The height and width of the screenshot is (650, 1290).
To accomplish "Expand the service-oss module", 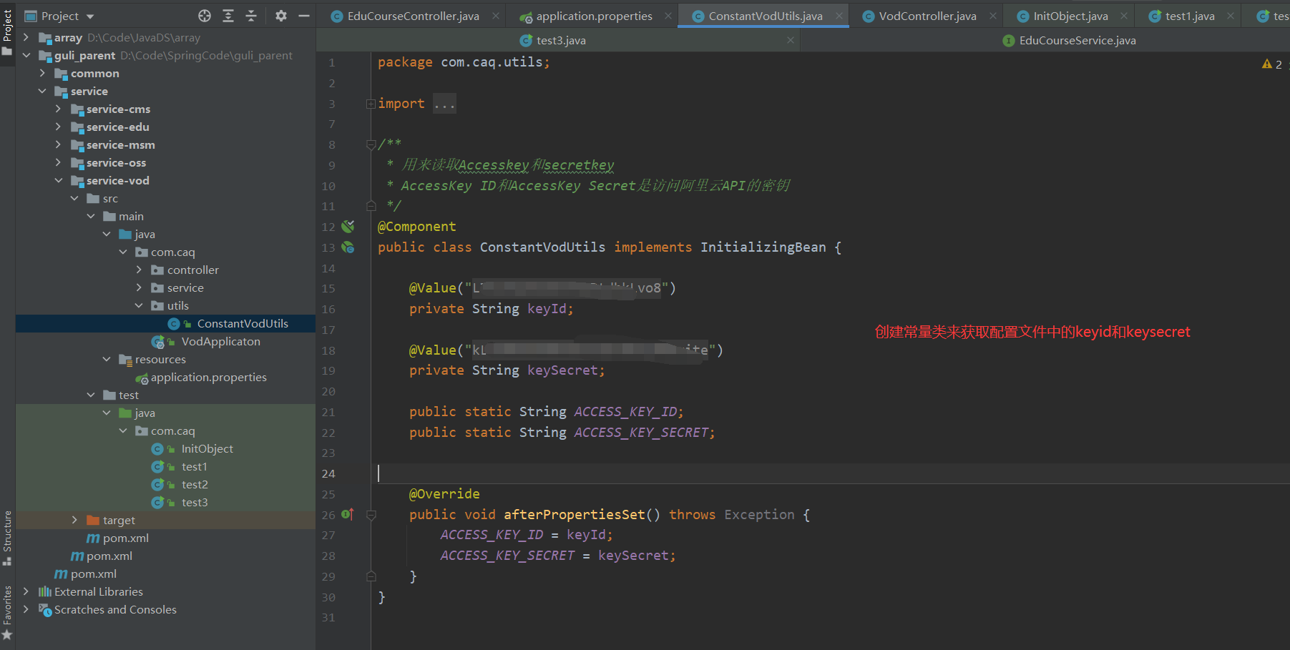I will pyautogui.click(x=58, y=162).
